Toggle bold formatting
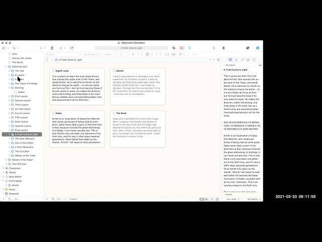Screen dimensions: 322x242 pyautogui.click(x=133, y=54)
